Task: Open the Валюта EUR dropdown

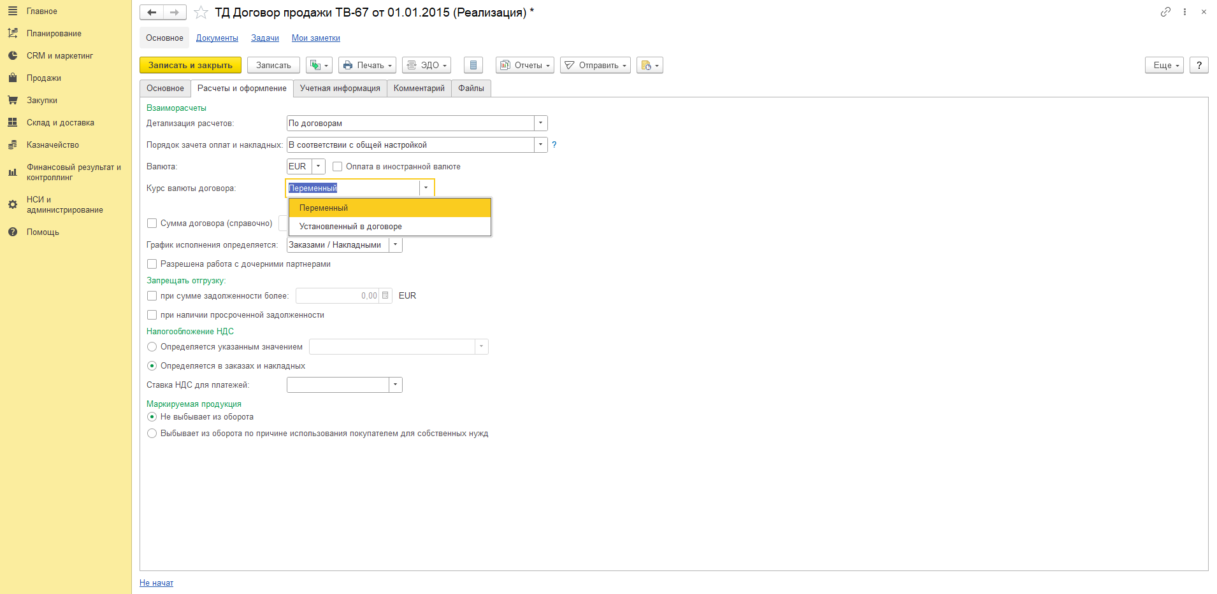Action: click(318, 167)
